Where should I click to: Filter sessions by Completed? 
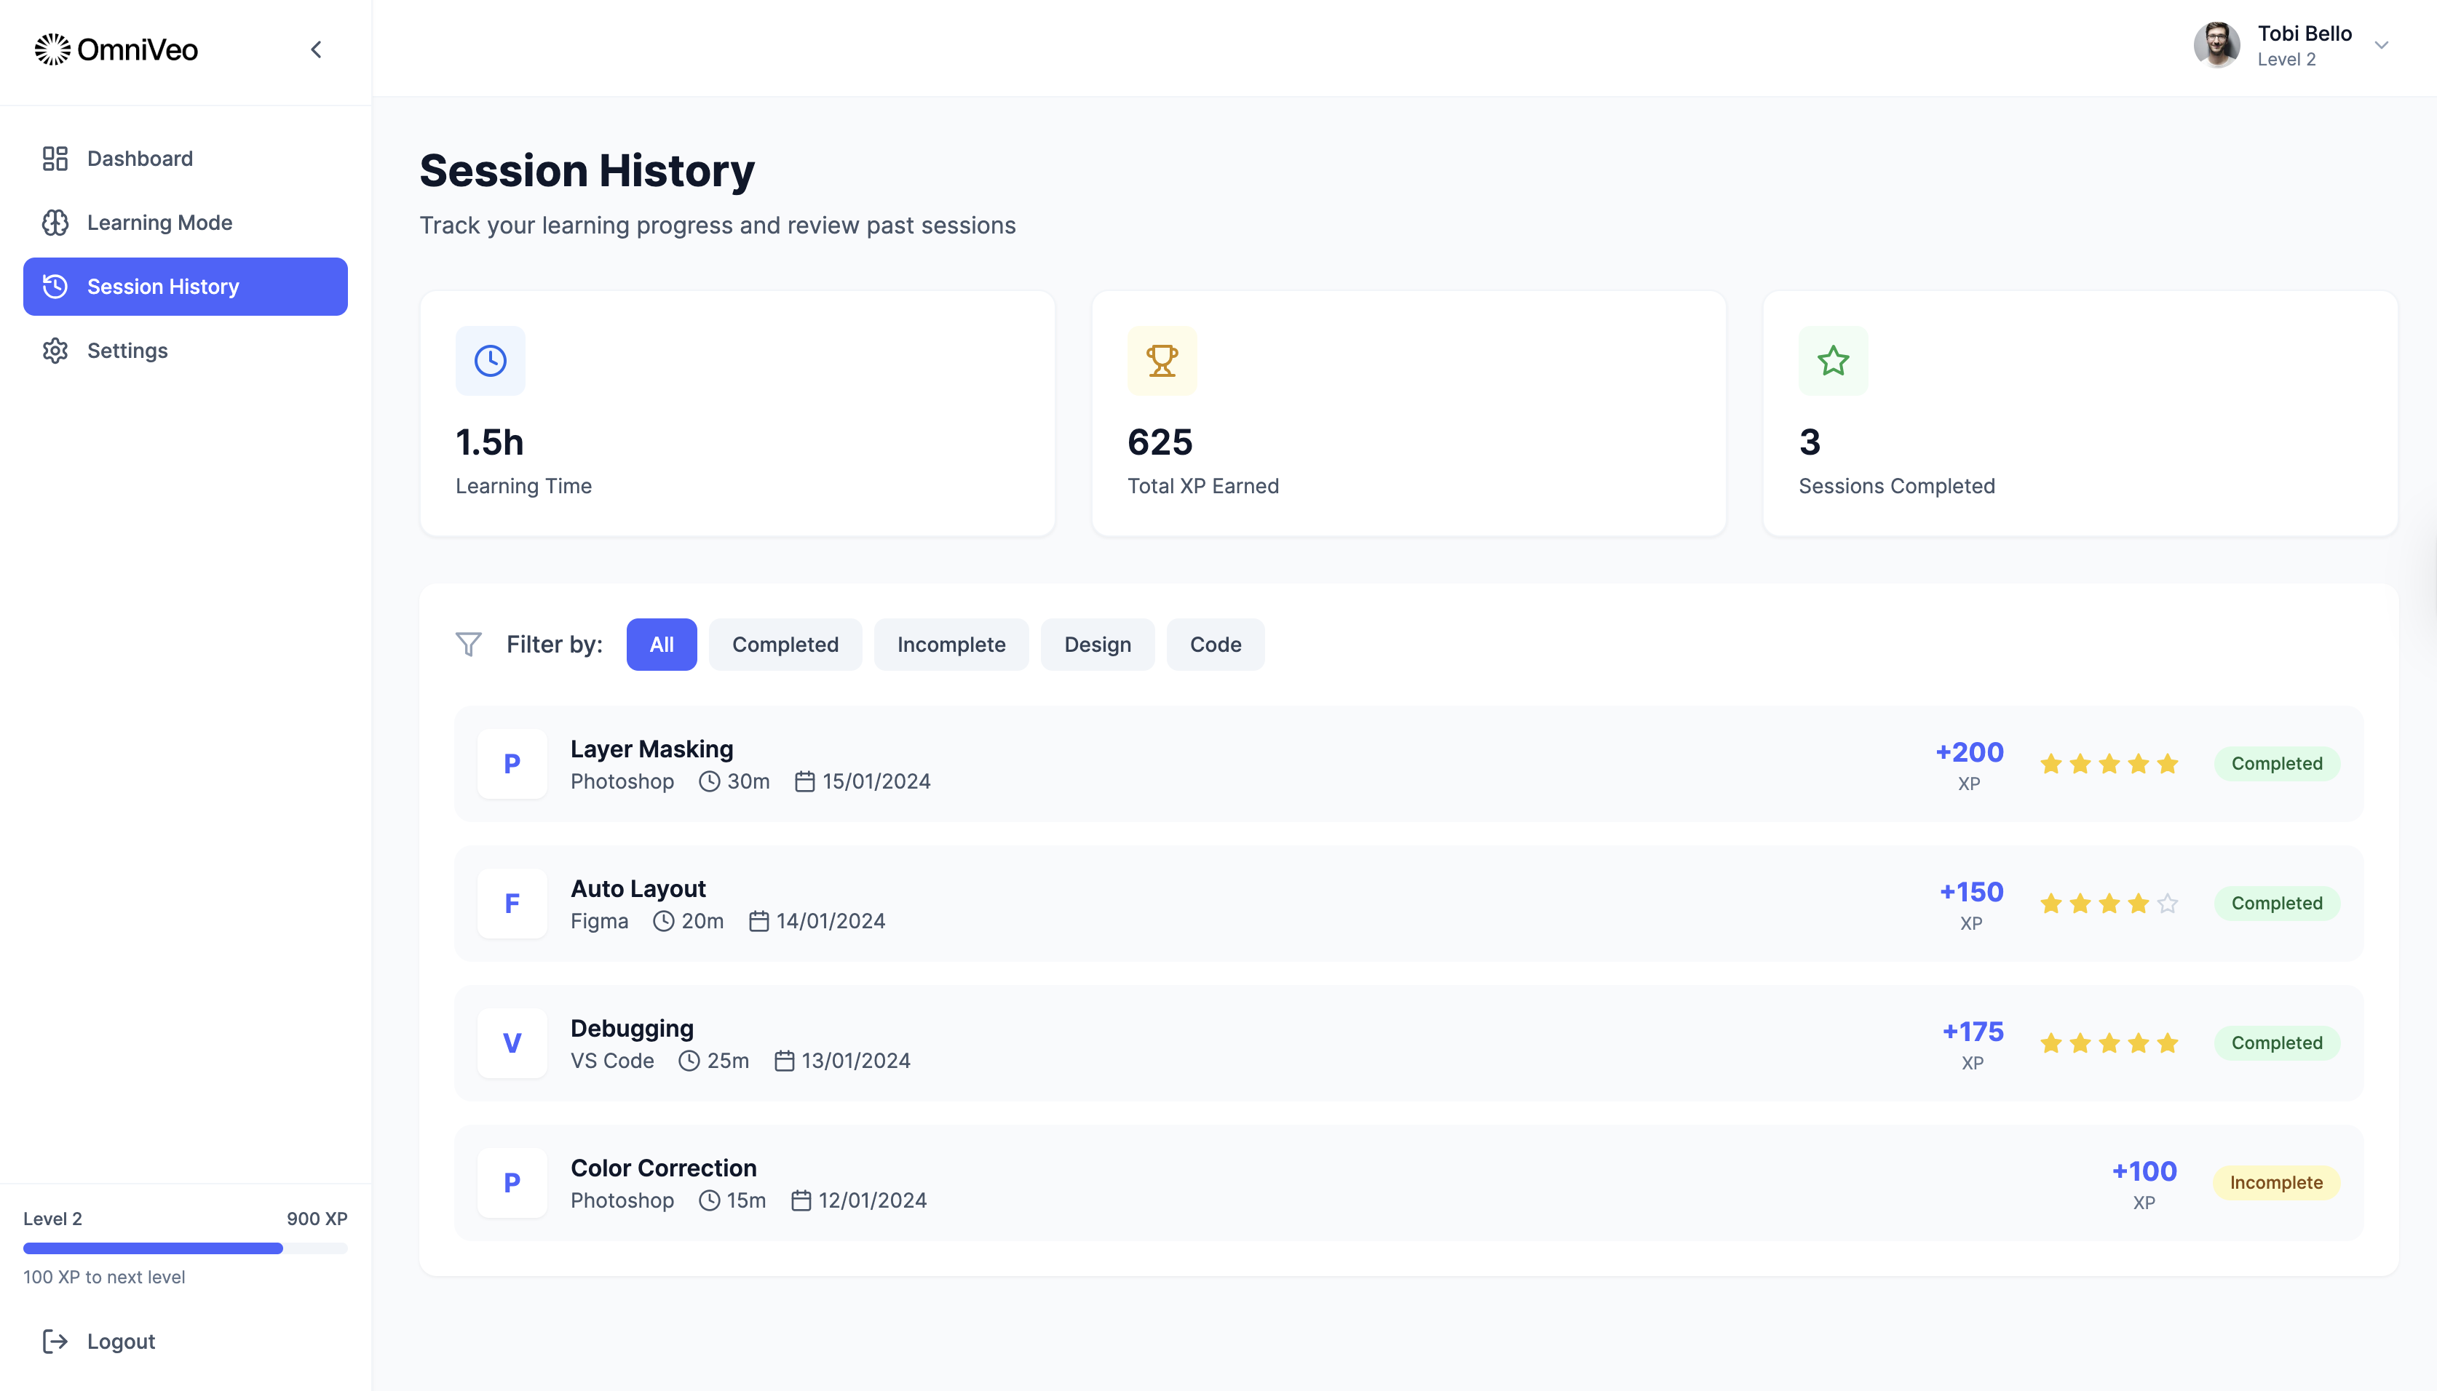[x=785, y=645]
